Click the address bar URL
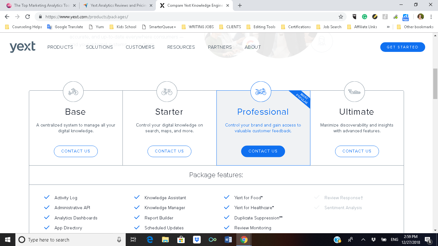The image size is (438, 246). [87, 17]
